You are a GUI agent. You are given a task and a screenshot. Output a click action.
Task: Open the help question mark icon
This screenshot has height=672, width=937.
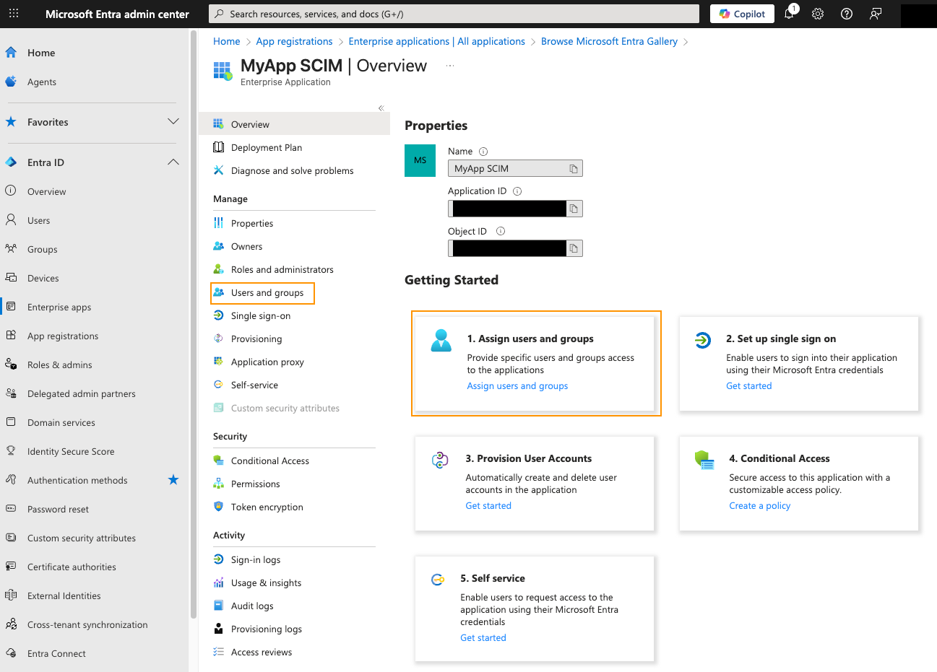point(847,14)
